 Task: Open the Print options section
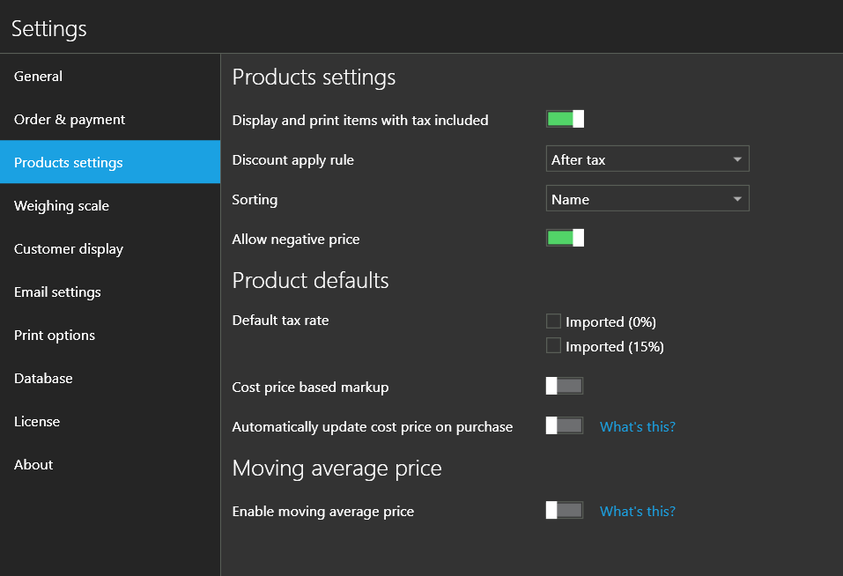[x=55, y=335]
